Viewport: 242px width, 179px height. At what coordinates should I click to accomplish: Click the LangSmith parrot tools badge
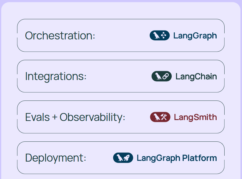[x=160, y=117]
